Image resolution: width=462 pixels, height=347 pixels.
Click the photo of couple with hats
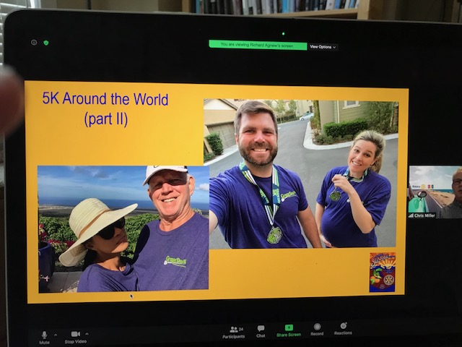coord(123,228)
